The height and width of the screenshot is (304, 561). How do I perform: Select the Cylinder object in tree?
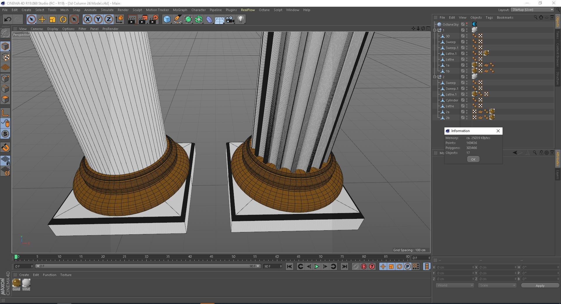[x=452, y=100]
